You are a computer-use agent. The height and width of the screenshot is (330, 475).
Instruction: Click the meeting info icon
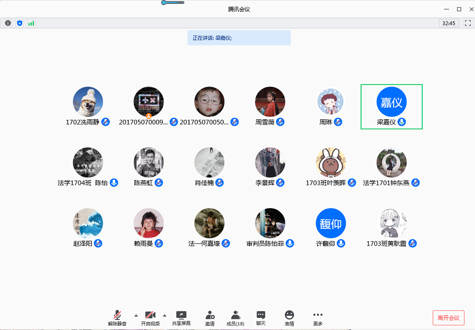8,23
